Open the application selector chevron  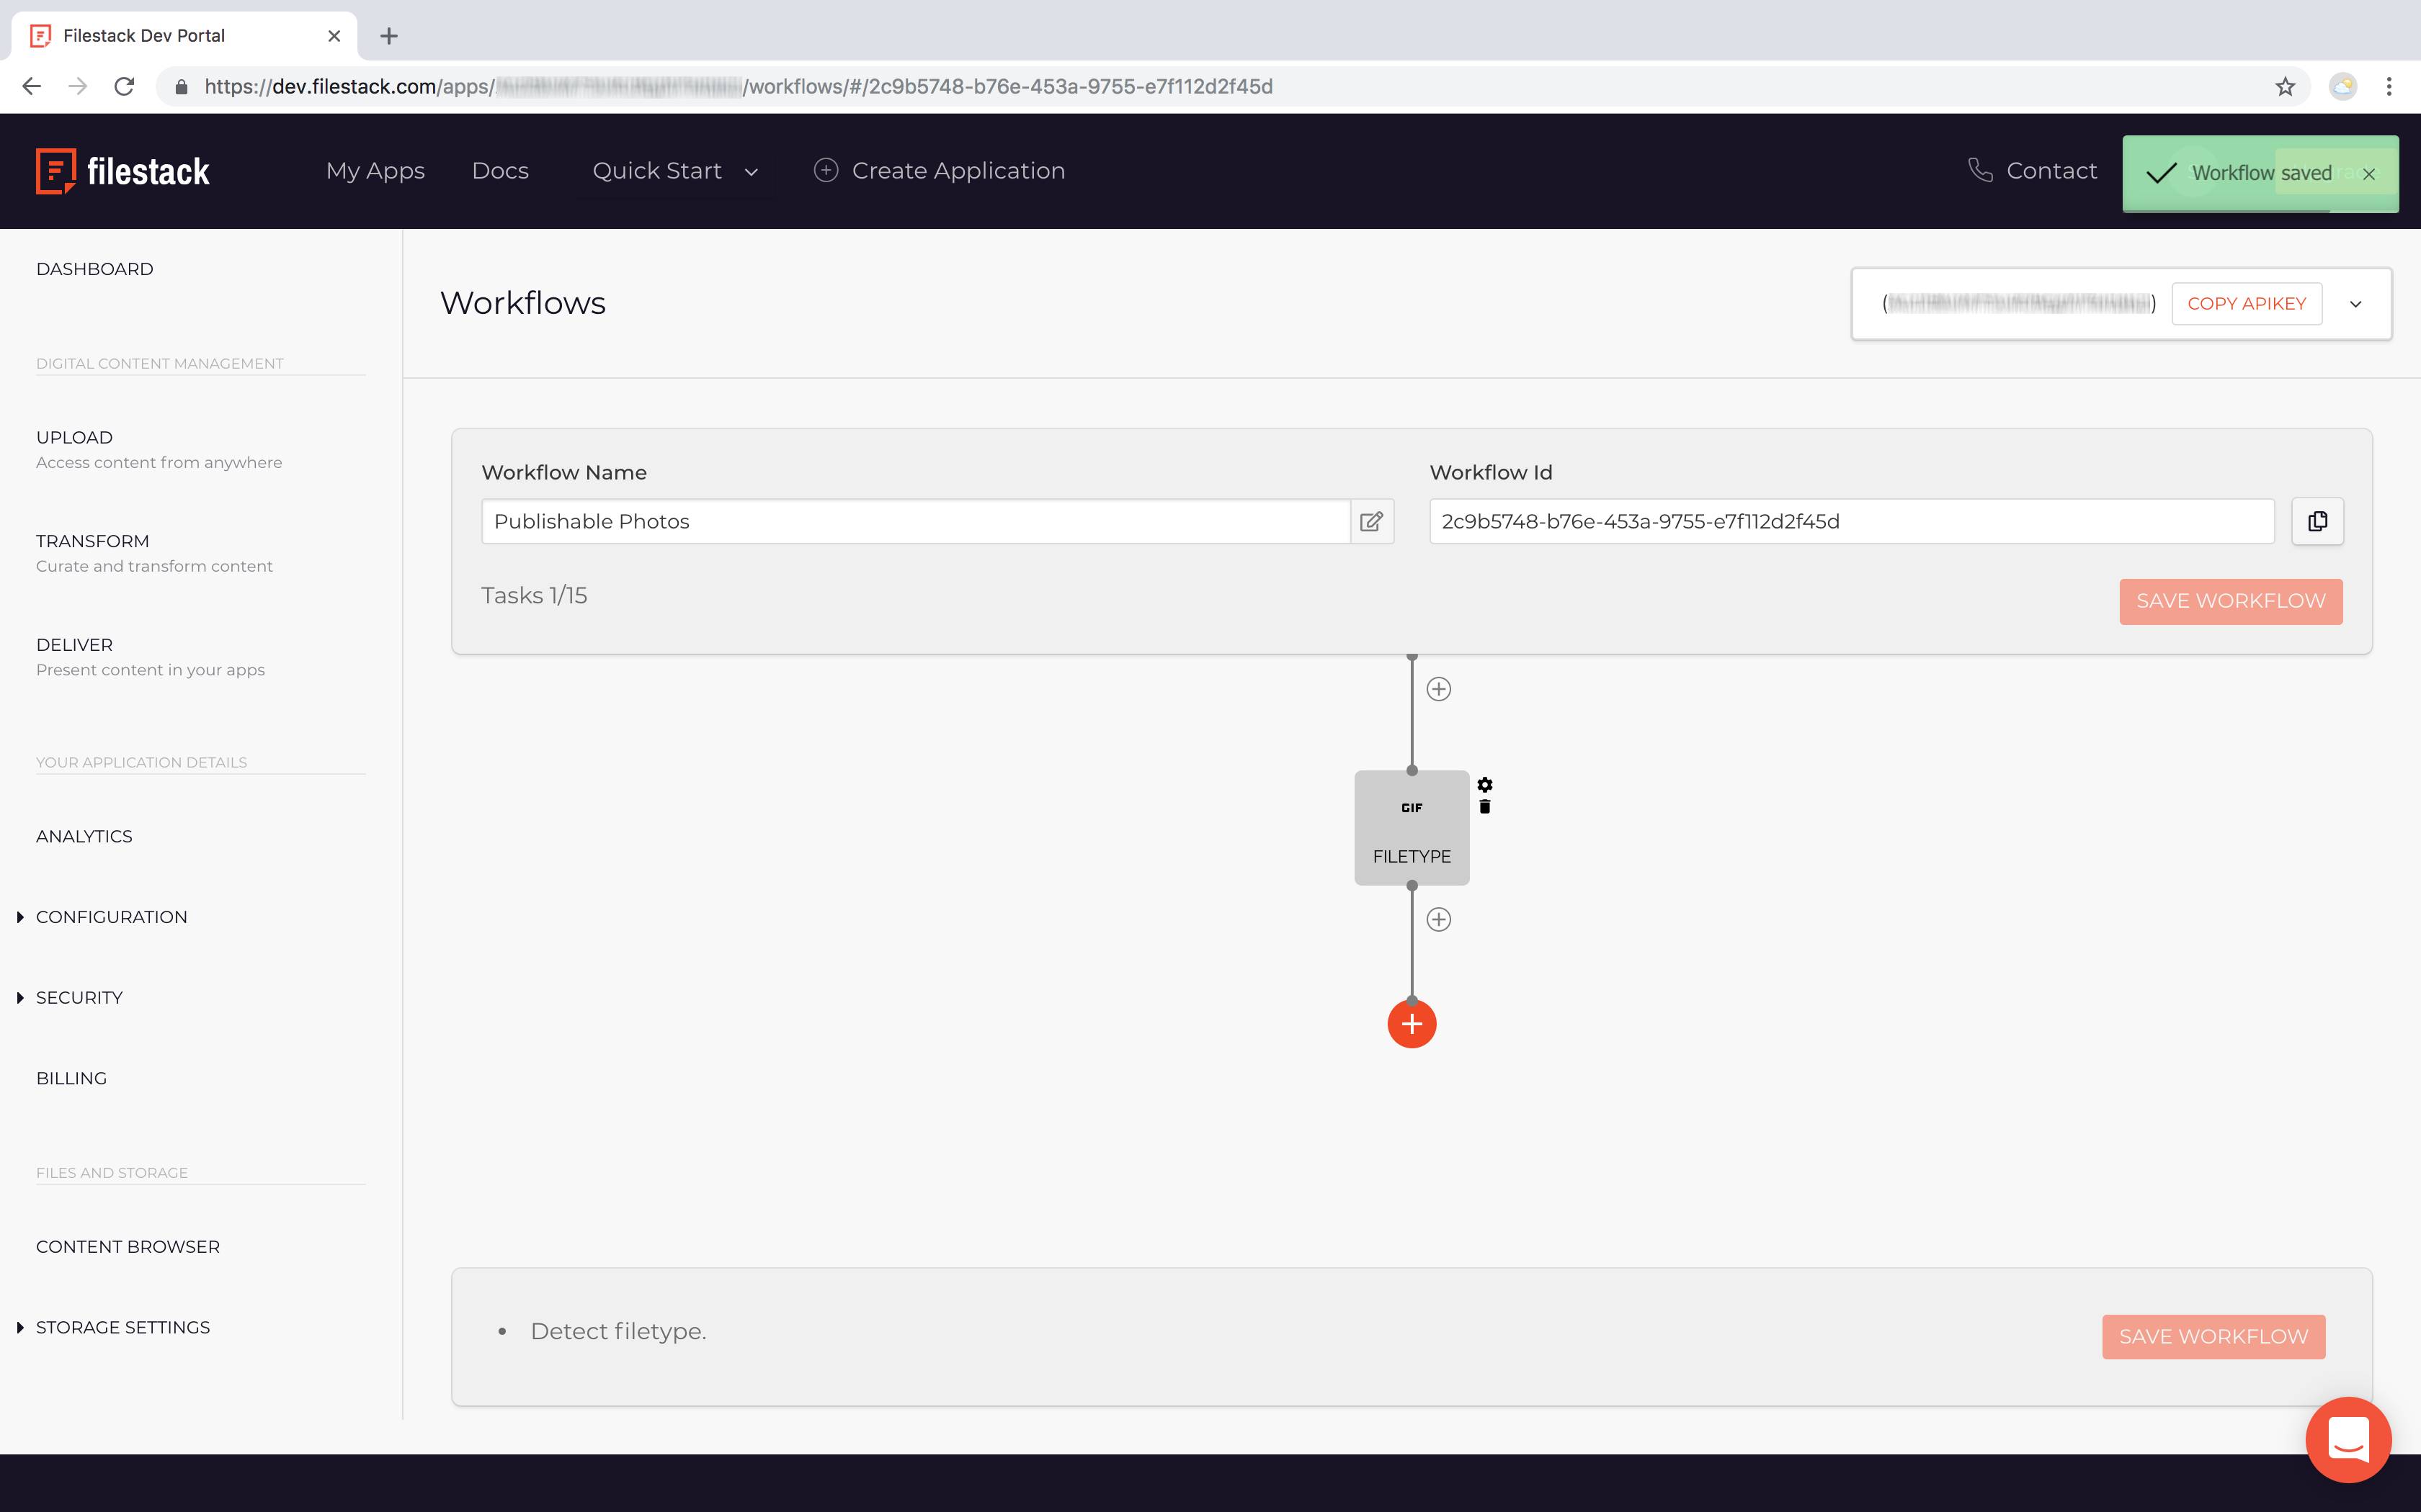tap(2356, 304)
